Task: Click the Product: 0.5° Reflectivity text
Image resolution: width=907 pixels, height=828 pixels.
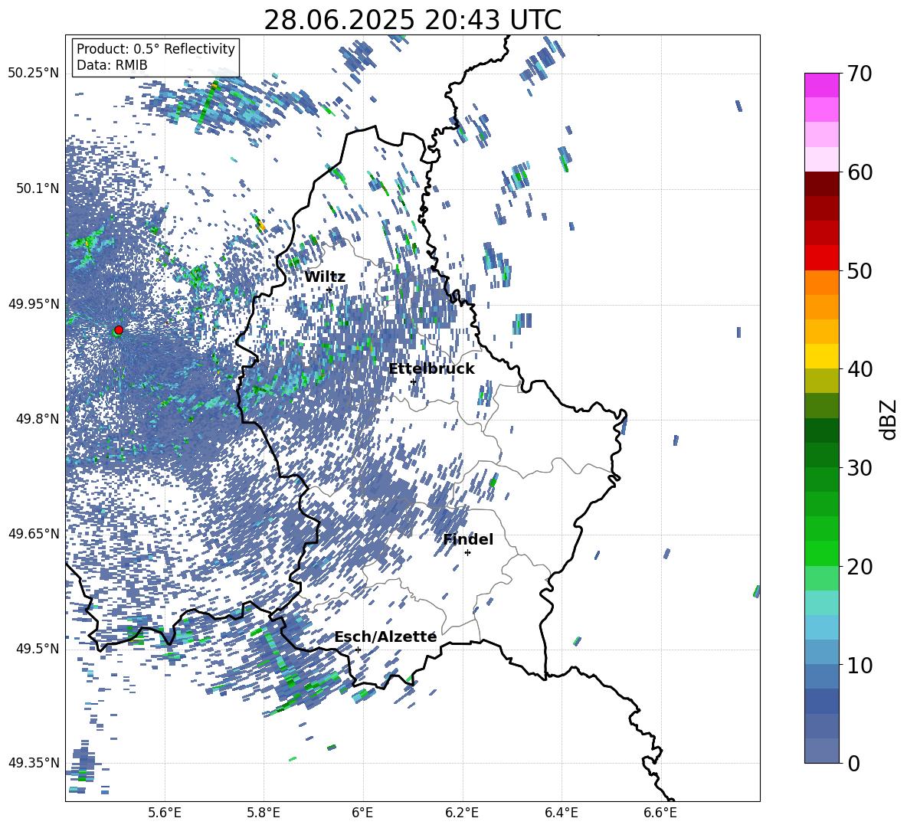Action: click(156, 48)
